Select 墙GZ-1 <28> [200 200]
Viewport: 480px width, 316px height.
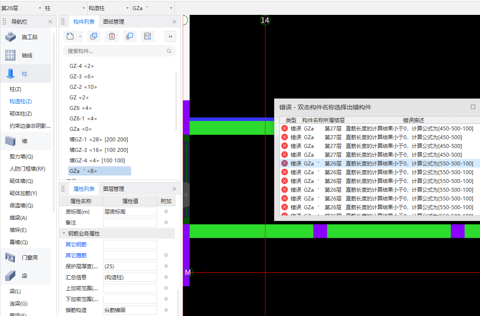[x=98, y=140]
